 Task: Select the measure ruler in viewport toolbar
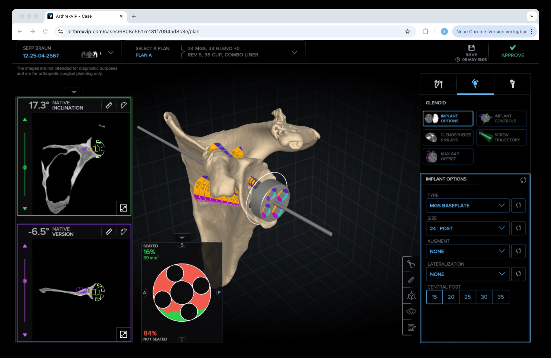(x=411, y=280)
